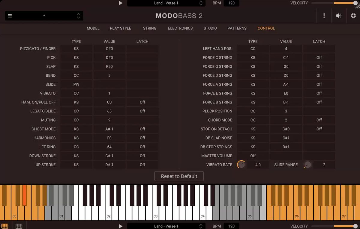
Task: Click the Ghost Mode value A#-1
Action: coord(109,129)
